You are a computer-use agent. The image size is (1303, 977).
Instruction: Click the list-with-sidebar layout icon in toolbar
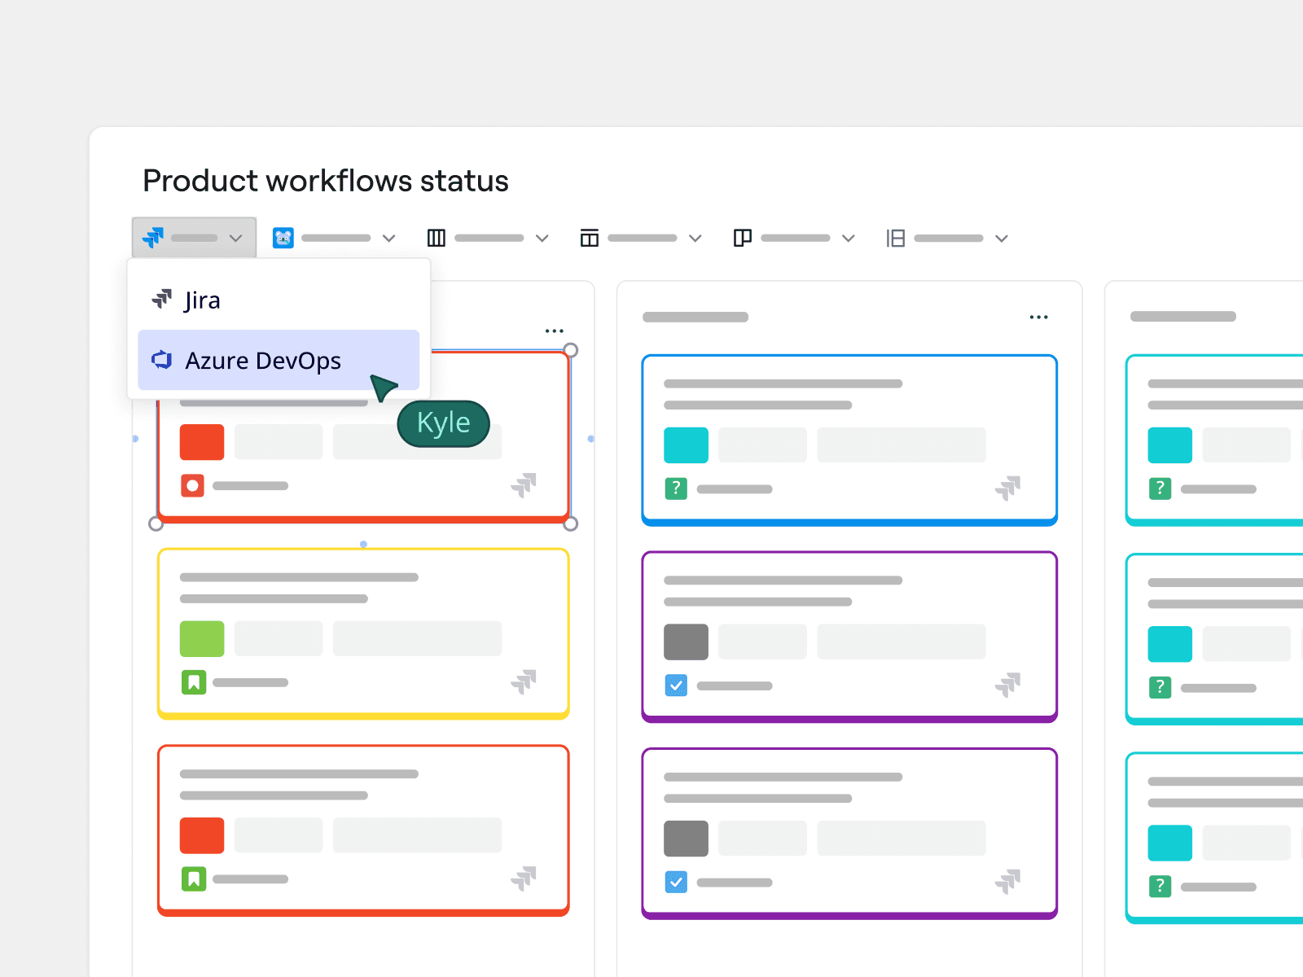pos(896,238)
